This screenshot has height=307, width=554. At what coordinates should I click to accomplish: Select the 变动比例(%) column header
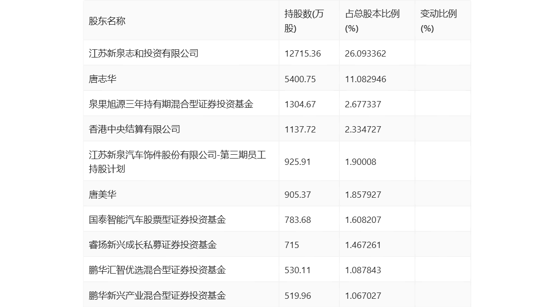(x=439, y=21)
